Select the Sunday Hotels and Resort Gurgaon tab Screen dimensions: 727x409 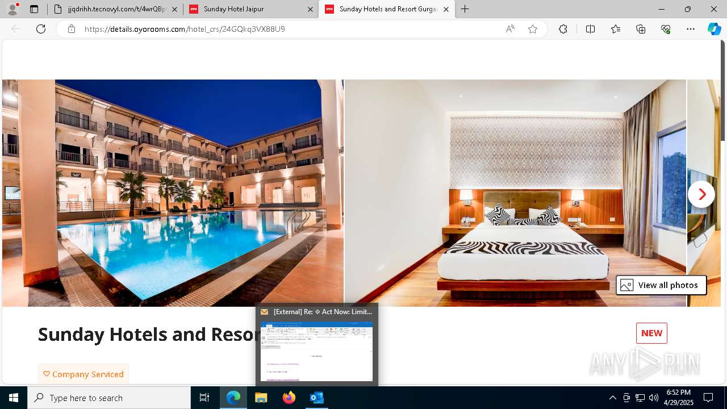[386, 9]
